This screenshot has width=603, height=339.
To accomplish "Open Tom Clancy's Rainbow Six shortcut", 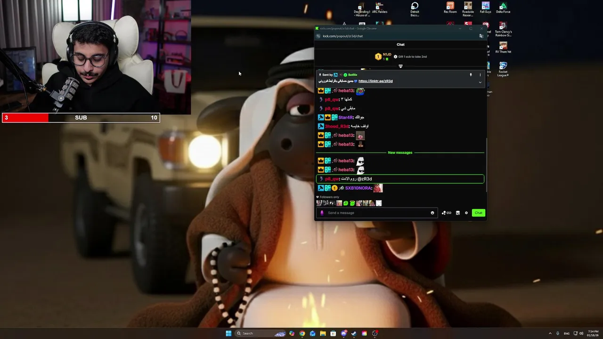I will coord(503,29).
